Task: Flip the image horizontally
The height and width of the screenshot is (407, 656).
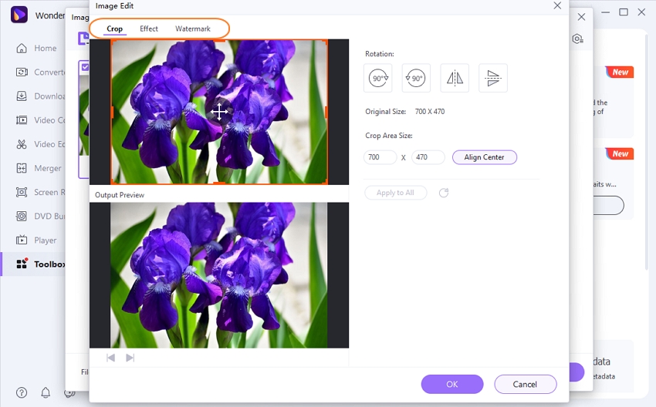Action: point(455,78)
